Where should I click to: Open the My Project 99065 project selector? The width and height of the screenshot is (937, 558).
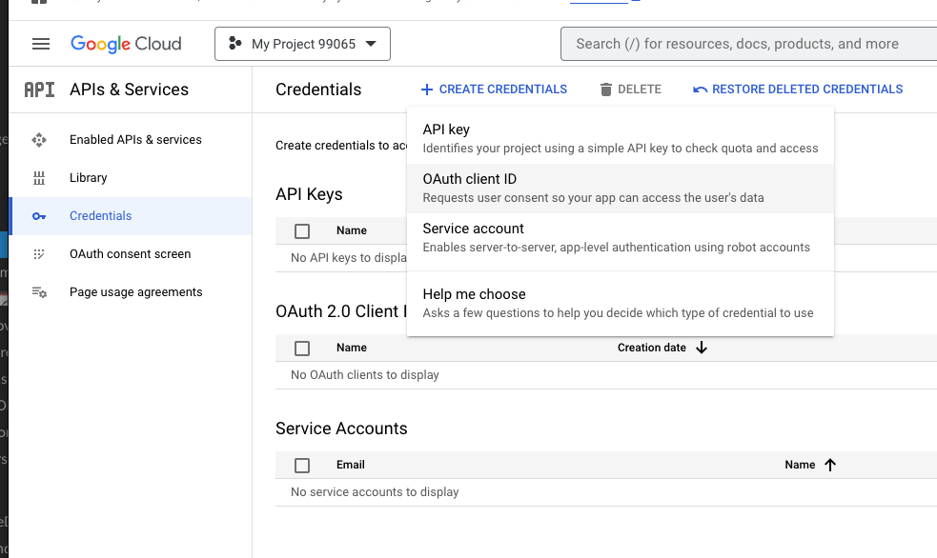pos(302,44)
